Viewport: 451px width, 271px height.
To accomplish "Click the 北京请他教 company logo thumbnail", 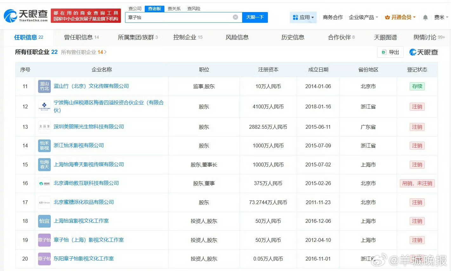I will (x=44, y=183).
